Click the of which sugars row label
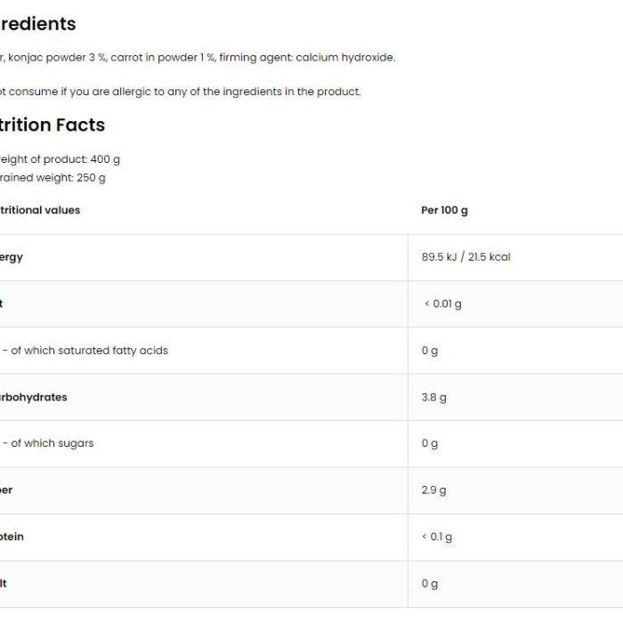Viewport: 623px width, 623px height. pos(48,443)
